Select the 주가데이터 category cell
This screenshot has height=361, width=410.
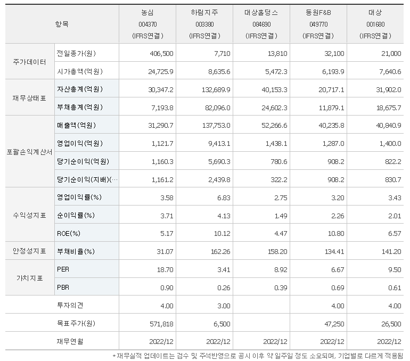pyautogui.click(x=30, y=62)
